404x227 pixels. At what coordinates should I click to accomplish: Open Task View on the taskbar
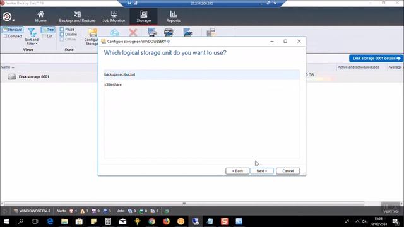(35, 221)
